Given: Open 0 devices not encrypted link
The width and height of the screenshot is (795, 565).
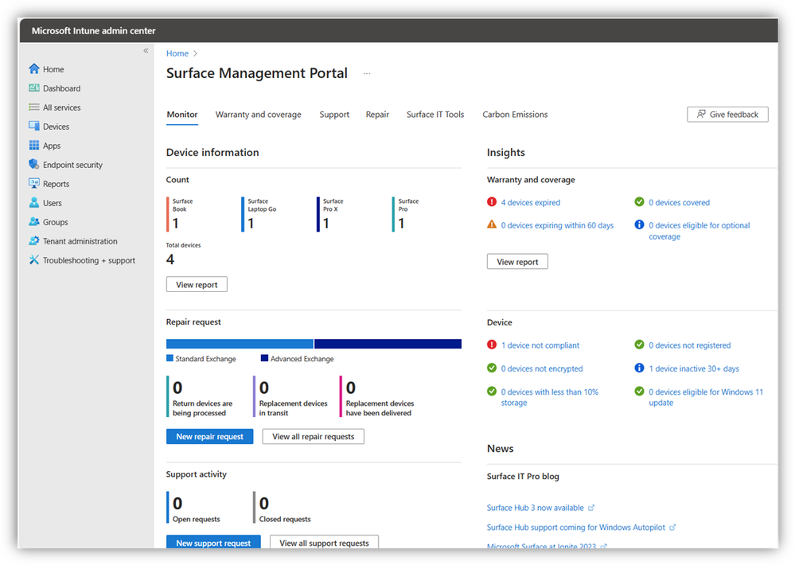Looking at the screenshot, I should 542,368.
